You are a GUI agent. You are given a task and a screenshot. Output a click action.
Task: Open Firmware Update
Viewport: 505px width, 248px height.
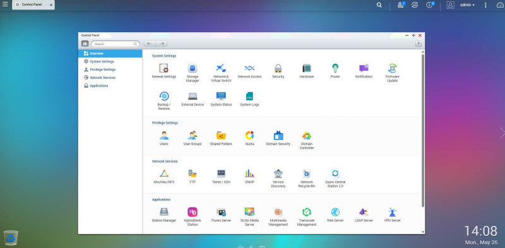(x=392, y=73)
